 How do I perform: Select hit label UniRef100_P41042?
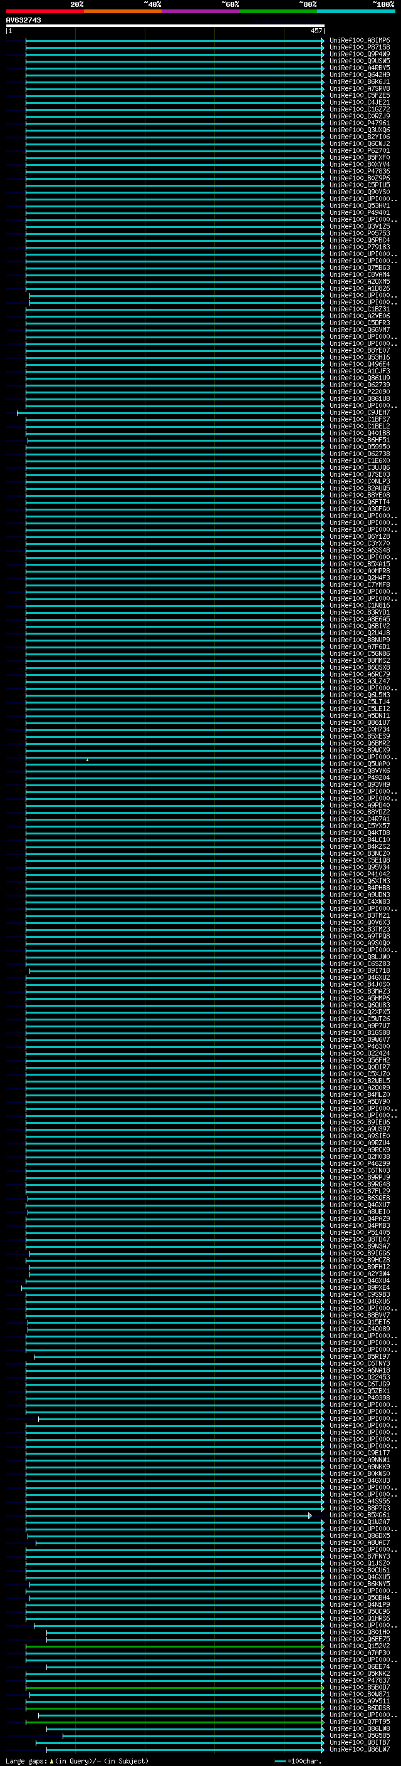coord(359,874)
